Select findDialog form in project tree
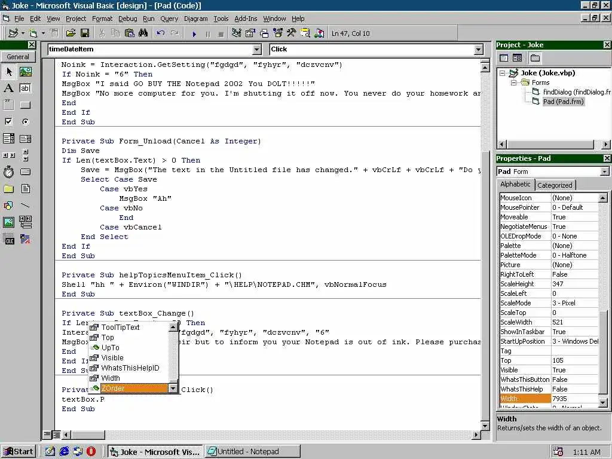 click(577, 92)
